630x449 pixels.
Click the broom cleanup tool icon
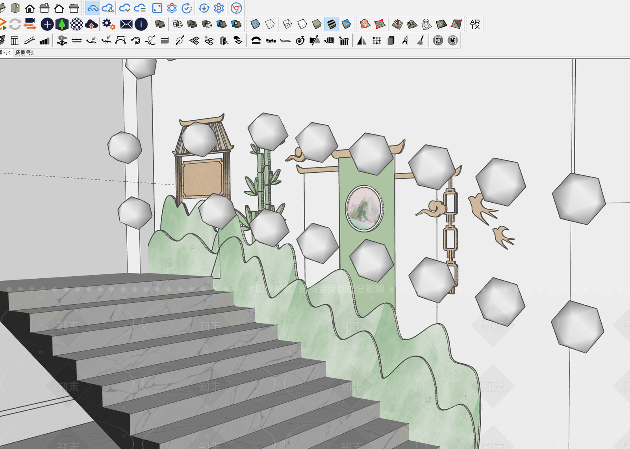420,40
